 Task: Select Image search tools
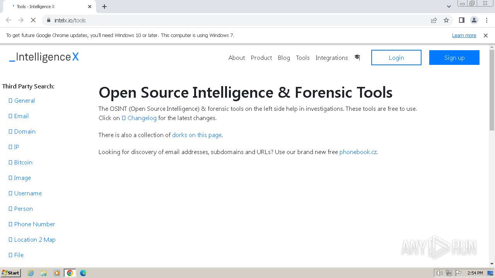tap(20, 178)
